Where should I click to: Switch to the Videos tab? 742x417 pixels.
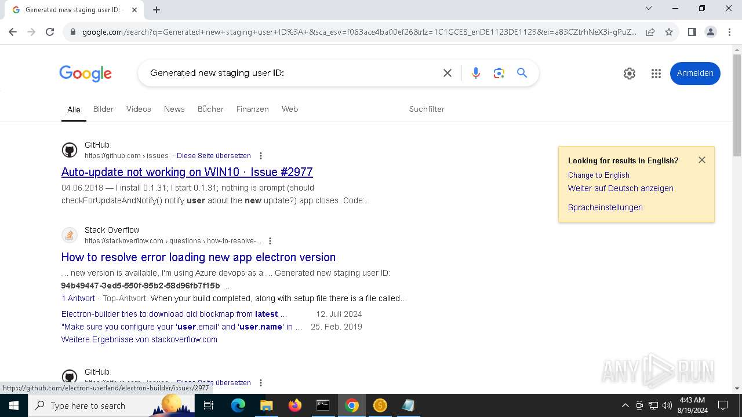click(139, 109)
